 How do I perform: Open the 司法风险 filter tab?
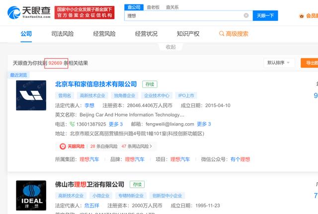pos(62,34)
